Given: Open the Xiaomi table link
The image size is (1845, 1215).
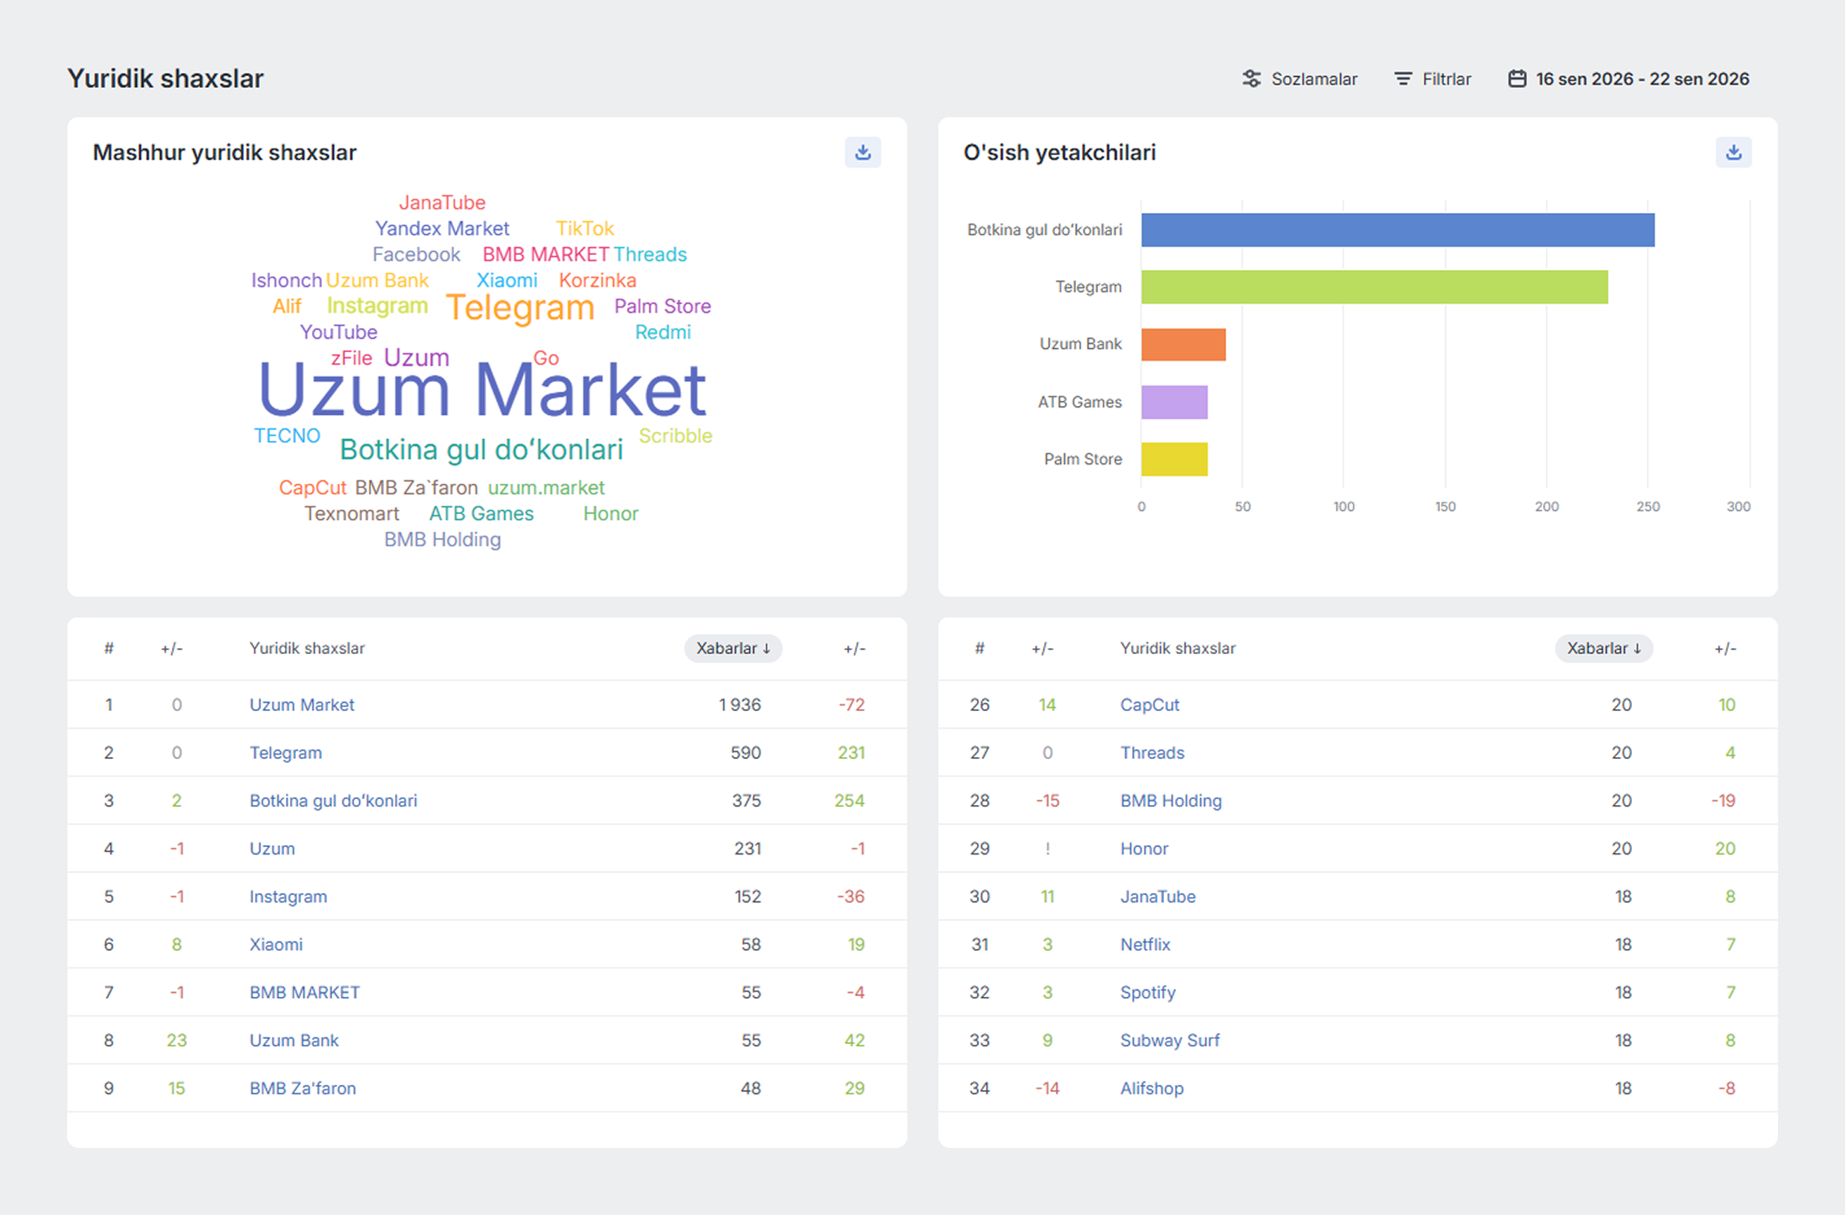Looking at the screenshot, I should (276, 943).
